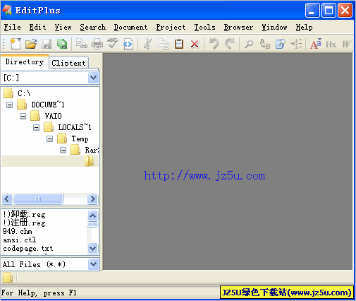Select the file codepage.txt
Viewport: 356px width, 301px height.
pyautogui.click(x=28, y=249)
